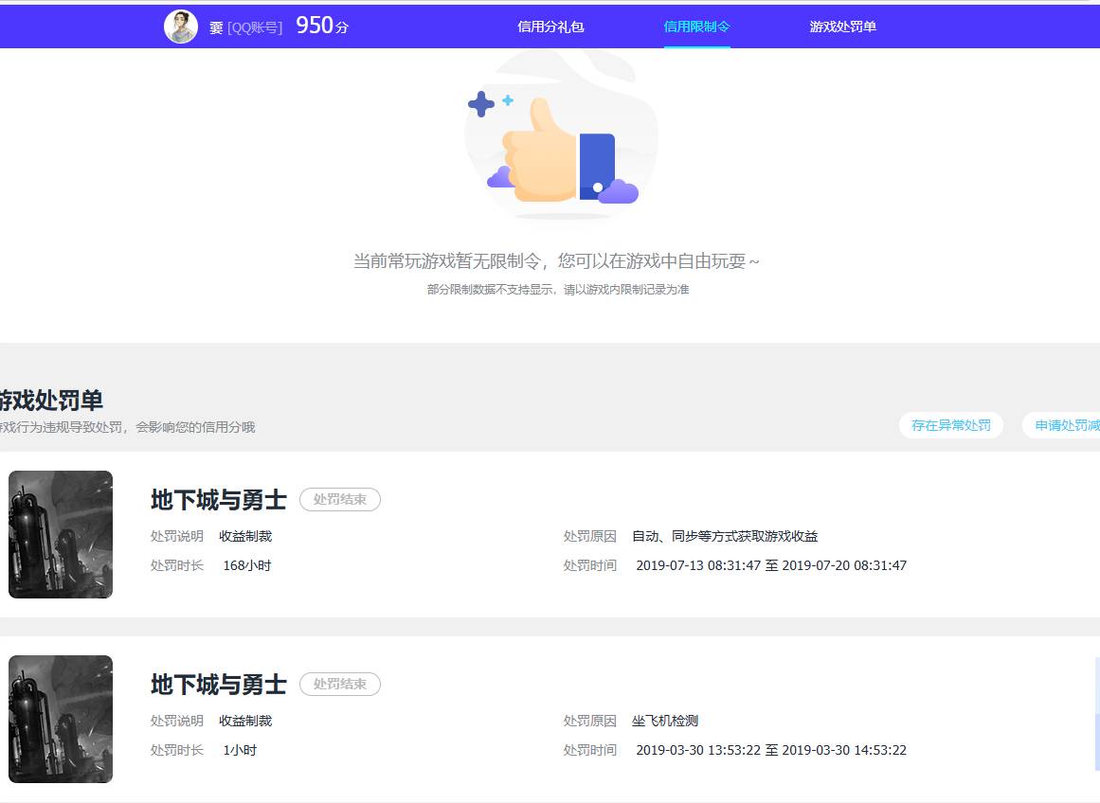Click the first 处罚结束 status badge

(339, 499)
